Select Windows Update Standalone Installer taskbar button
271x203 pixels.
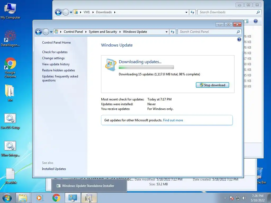click(x=89, y=198)
